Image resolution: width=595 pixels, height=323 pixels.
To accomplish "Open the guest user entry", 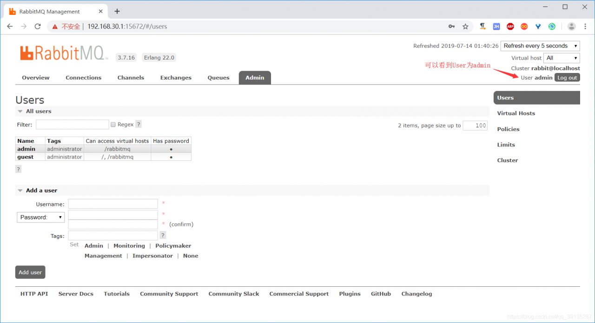I will (25, 157).
